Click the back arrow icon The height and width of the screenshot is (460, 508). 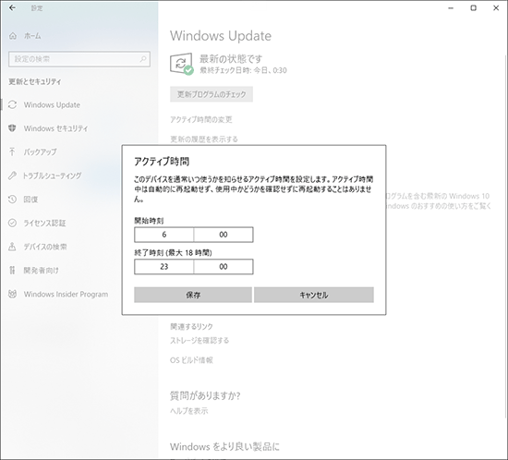12,7
